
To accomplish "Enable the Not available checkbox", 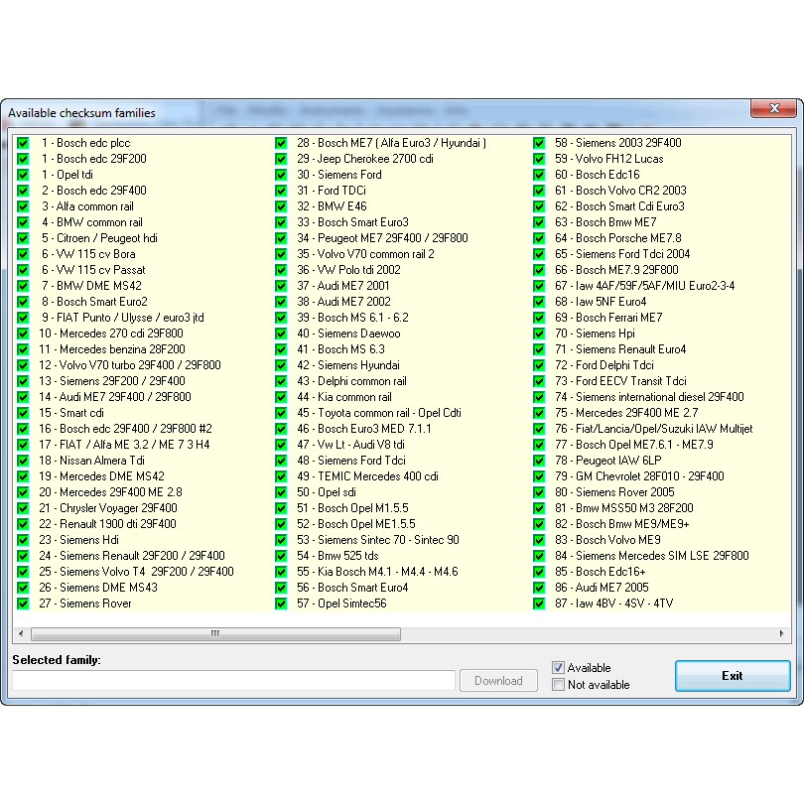I will [558, 685].
